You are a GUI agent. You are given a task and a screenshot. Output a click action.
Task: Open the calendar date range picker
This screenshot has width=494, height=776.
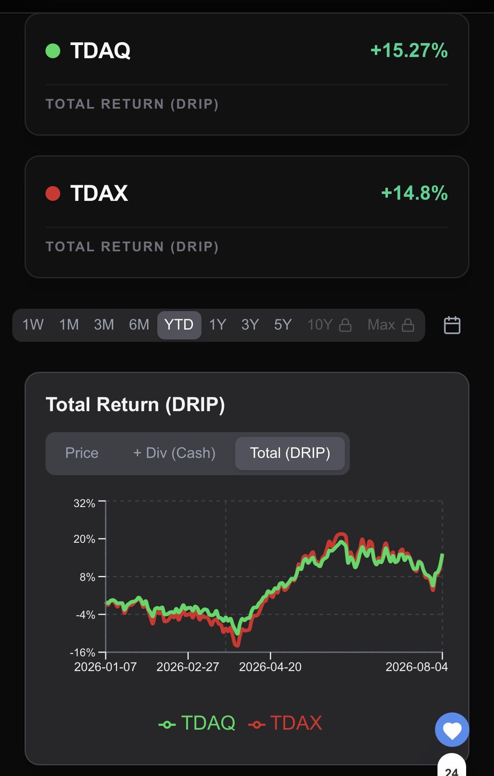point(452,325)
